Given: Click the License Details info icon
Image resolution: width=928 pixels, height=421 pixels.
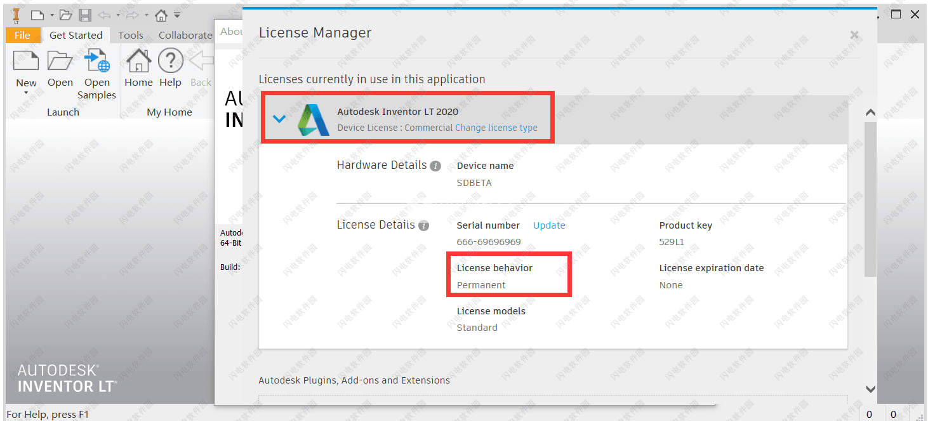Looking at the screenshot, I should pos(424,226).
